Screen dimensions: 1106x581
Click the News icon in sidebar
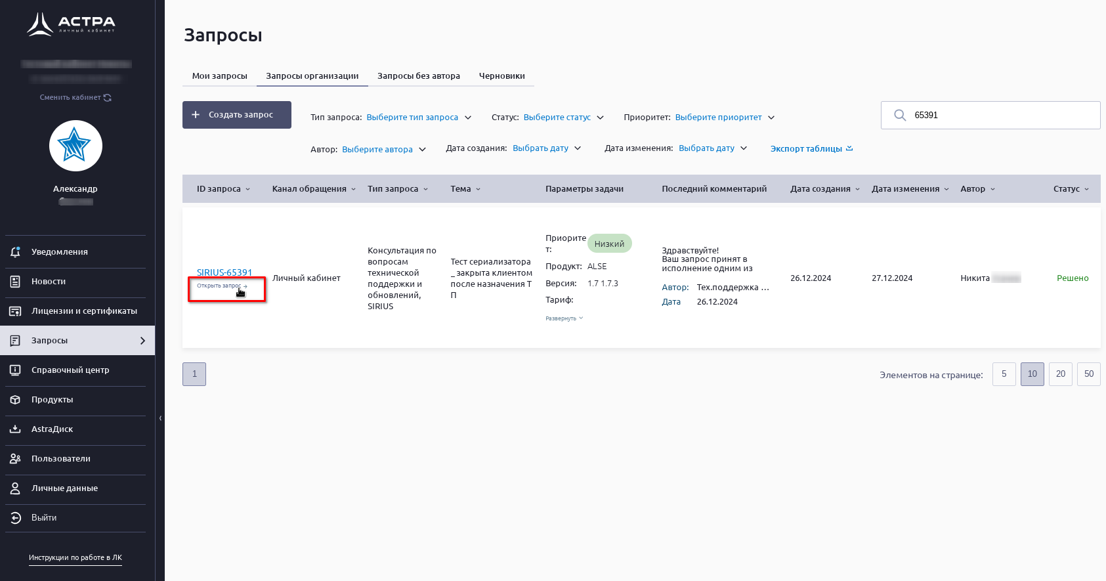pos(15,282)
